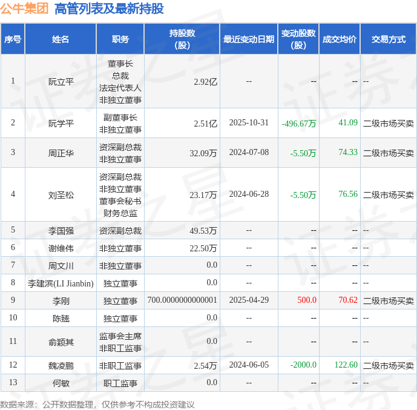Click the name 周正华

[x=61, y=153]
